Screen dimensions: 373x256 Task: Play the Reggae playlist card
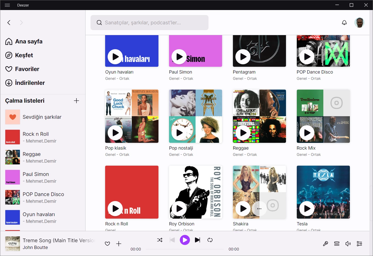(243, 133)
